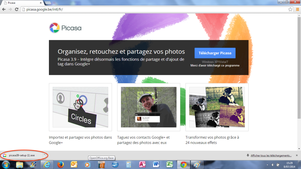Show hidden system tray icons
Viewport: 301px width, 169px height.
tap(267, 165)
